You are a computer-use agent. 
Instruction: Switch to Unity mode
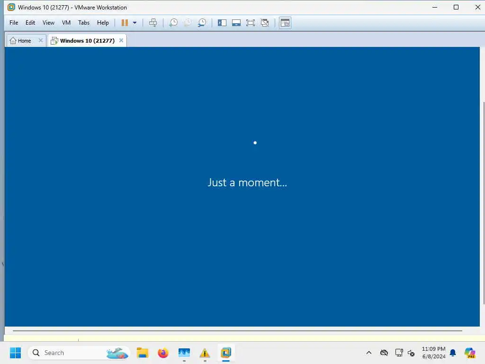coord(264,23)
